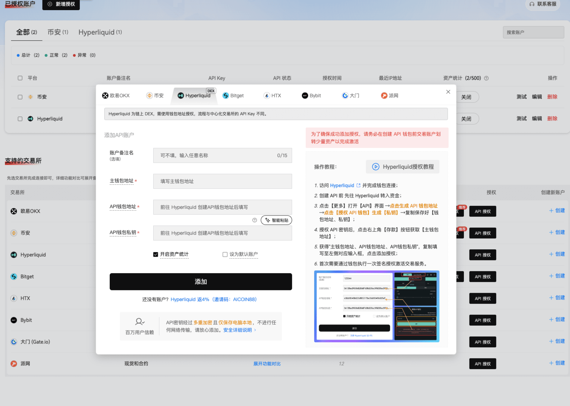
Task: Select 全部 (2) accounts tab
Action: [26, 32]
